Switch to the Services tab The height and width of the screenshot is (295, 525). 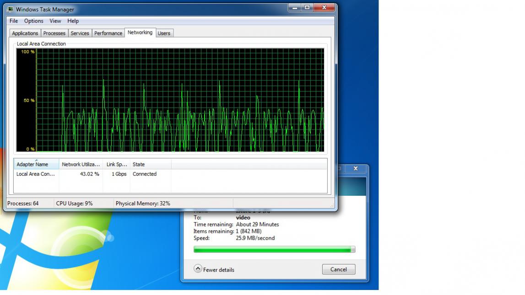coord(80,33)
